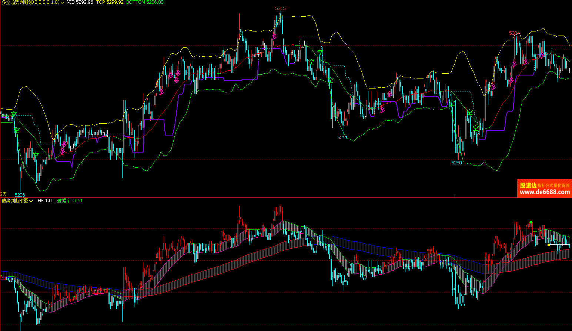Click the 5261 low price label

(342, 138)
